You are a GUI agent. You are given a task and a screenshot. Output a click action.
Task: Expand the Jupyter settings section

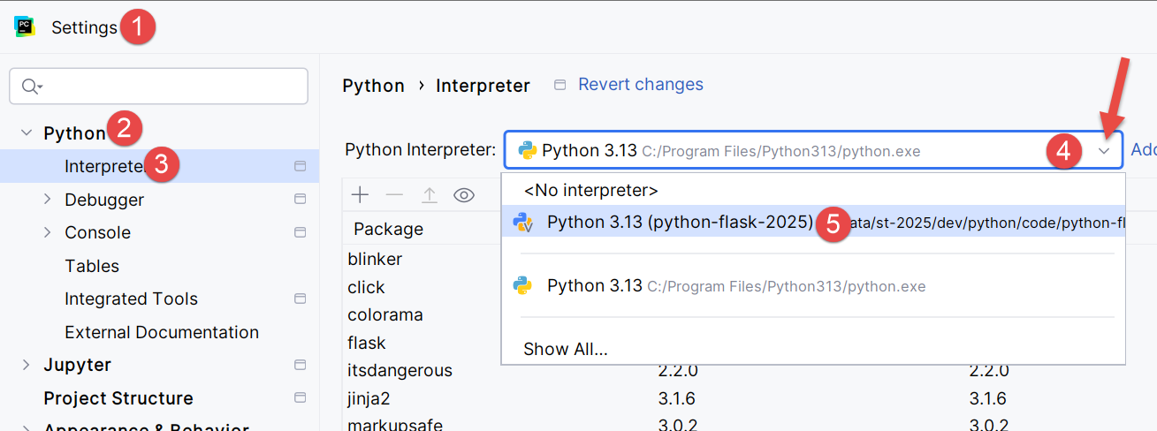[27, 365]
